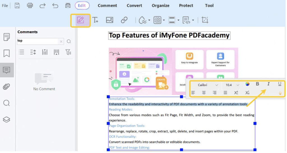This screenshot has height=153, width=287.
Task: Click the Save icon
Action: pos(17,6)
